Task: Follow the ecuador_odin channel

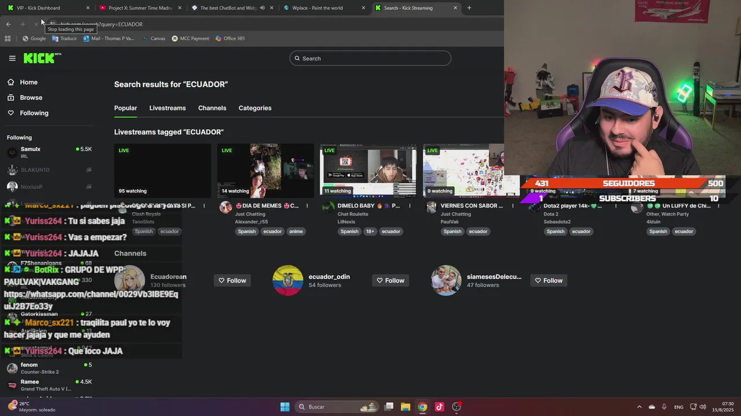Action: click(390, 281)
